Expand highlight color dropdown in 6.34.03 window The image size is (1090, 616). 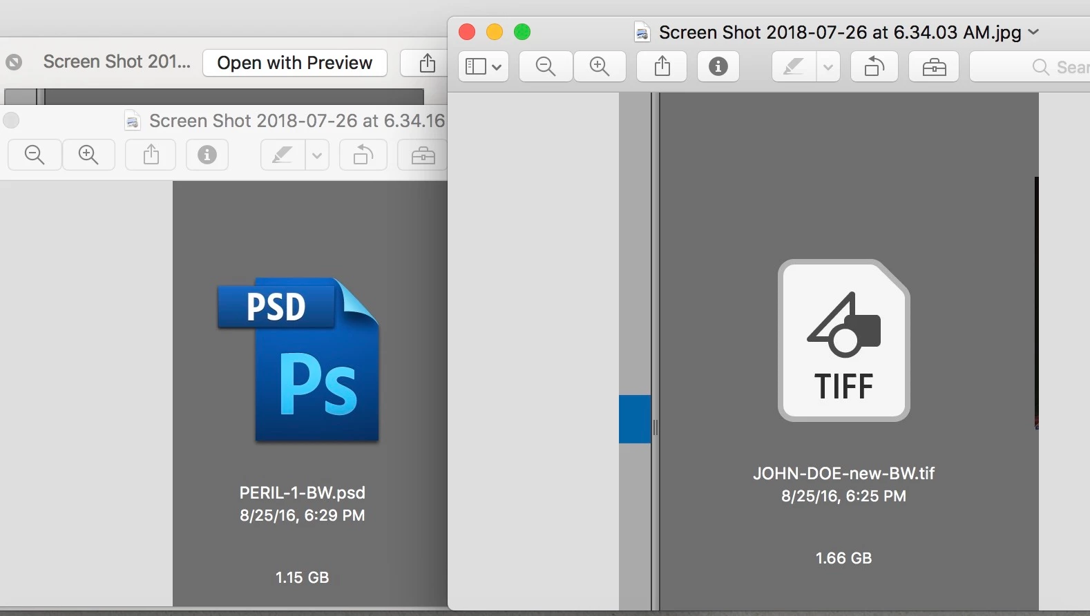point(828,67)
